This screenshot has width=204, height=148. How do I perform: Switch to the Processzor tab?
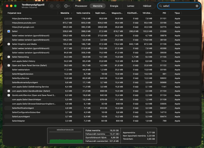[81, 6]
